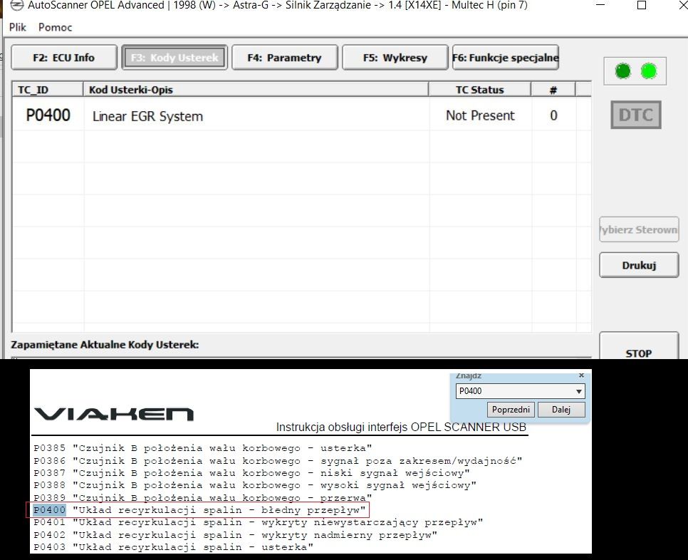
Task: Switch to F2: ECU Info tab
Action: point(64,58)
